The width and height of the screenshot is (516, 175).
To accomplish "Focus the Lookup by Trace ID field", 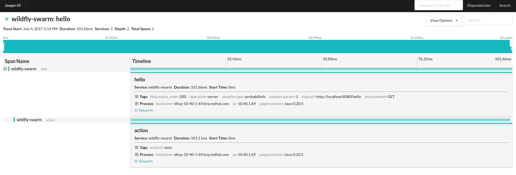I will tap(438, 5).
